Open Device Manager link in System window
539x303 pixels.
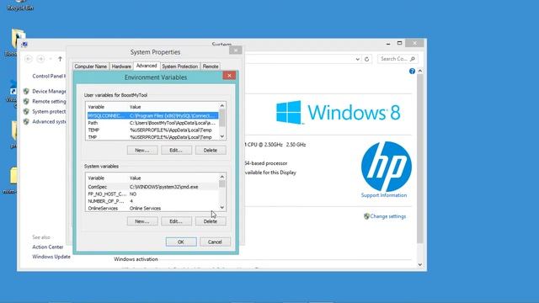(49, 91)
